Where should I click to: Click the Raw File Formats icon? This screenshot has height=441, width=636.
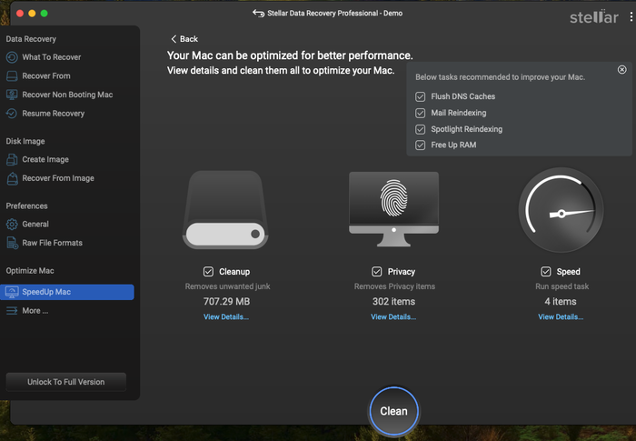[12, 243]
